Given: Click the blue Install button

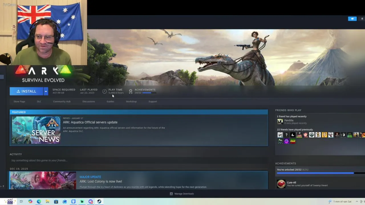Looking at the screenshot, I should pyautogui.click(x=26, y=91).
